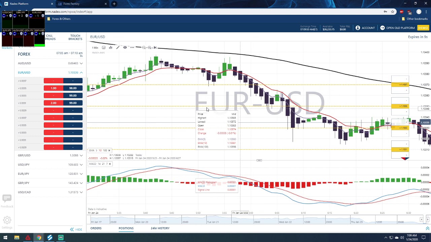Open a new browser tab
431x242 pixels.
click(x=114, y=4)
